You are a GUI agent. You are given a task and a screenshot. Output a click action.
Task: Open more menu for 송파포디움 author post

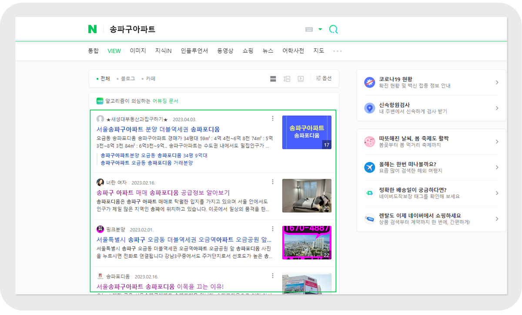click(273, 276)
